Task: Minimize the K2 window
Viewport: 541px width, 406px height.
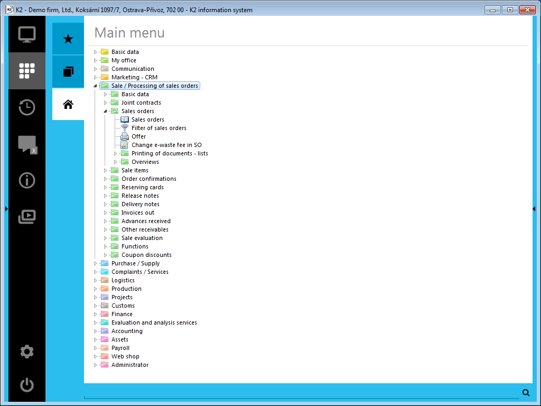Action: 492,10
